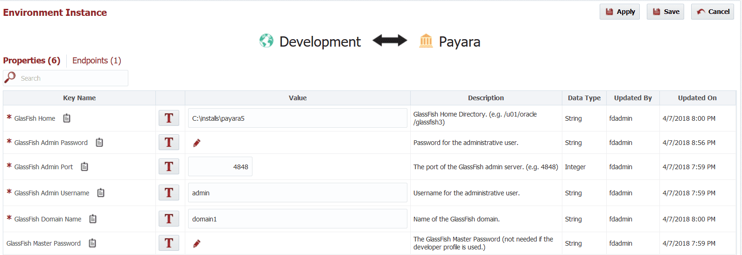Click the clipboard icon beside GlassFish Domain Name

[x=93, y=219]
